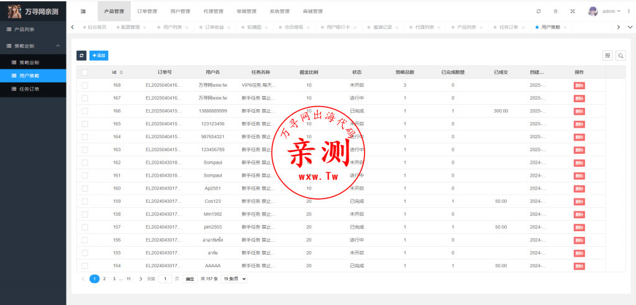Collapse the sidebar with the menu toggle icon
Viewport: 636px width, 305px height.
[83, 11]
